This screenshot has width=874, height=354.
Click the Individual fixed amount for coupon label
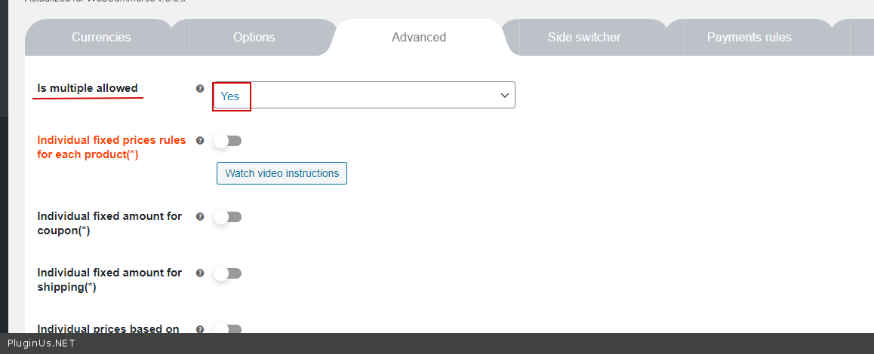tap(109, 223)
